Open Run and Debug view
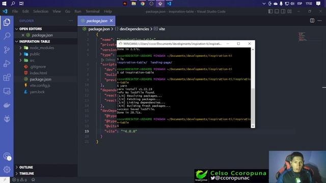 [x=7, y=64]
